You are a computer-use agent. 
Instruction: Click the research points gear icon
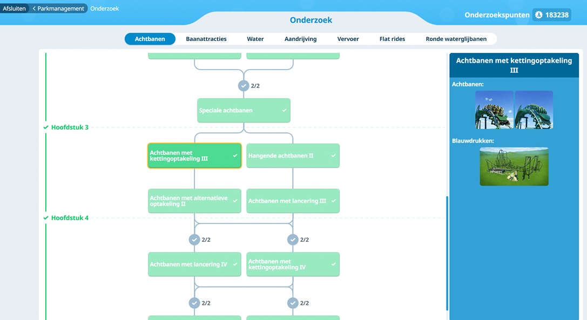tap(539, 15)
